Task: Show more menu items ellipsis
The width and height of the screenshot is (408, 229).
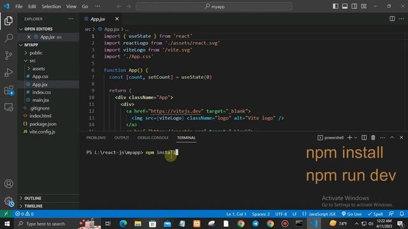Action: point(98,6)
